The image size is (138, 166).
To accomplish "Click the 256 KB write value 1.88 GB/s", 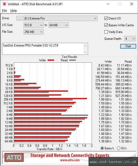I will (105, 99).
